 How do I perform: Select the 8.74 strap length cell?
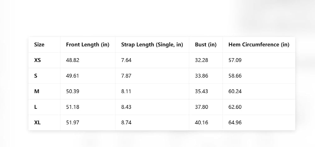click(x=126, y=122)
